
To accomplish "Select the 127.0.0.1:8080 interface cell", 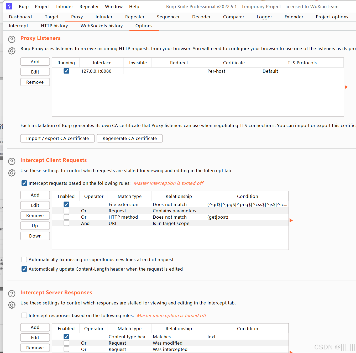I will click(102, 71).
